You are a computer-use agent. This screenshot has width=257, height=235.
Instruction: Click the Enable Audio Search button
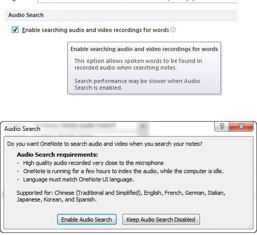87,220
